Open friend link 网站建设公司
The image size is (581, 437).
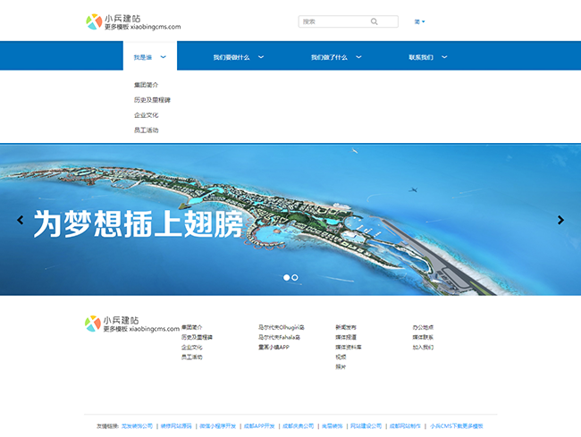coord(366,426)
